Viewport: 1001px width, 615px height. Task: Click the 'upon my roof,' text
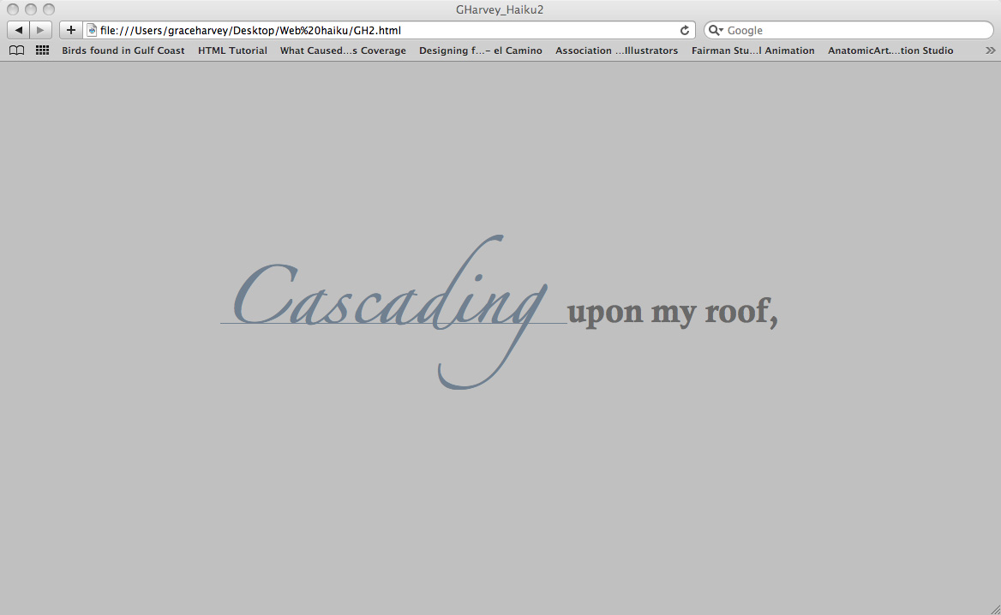pyautogui.click(x=672, y=312)
